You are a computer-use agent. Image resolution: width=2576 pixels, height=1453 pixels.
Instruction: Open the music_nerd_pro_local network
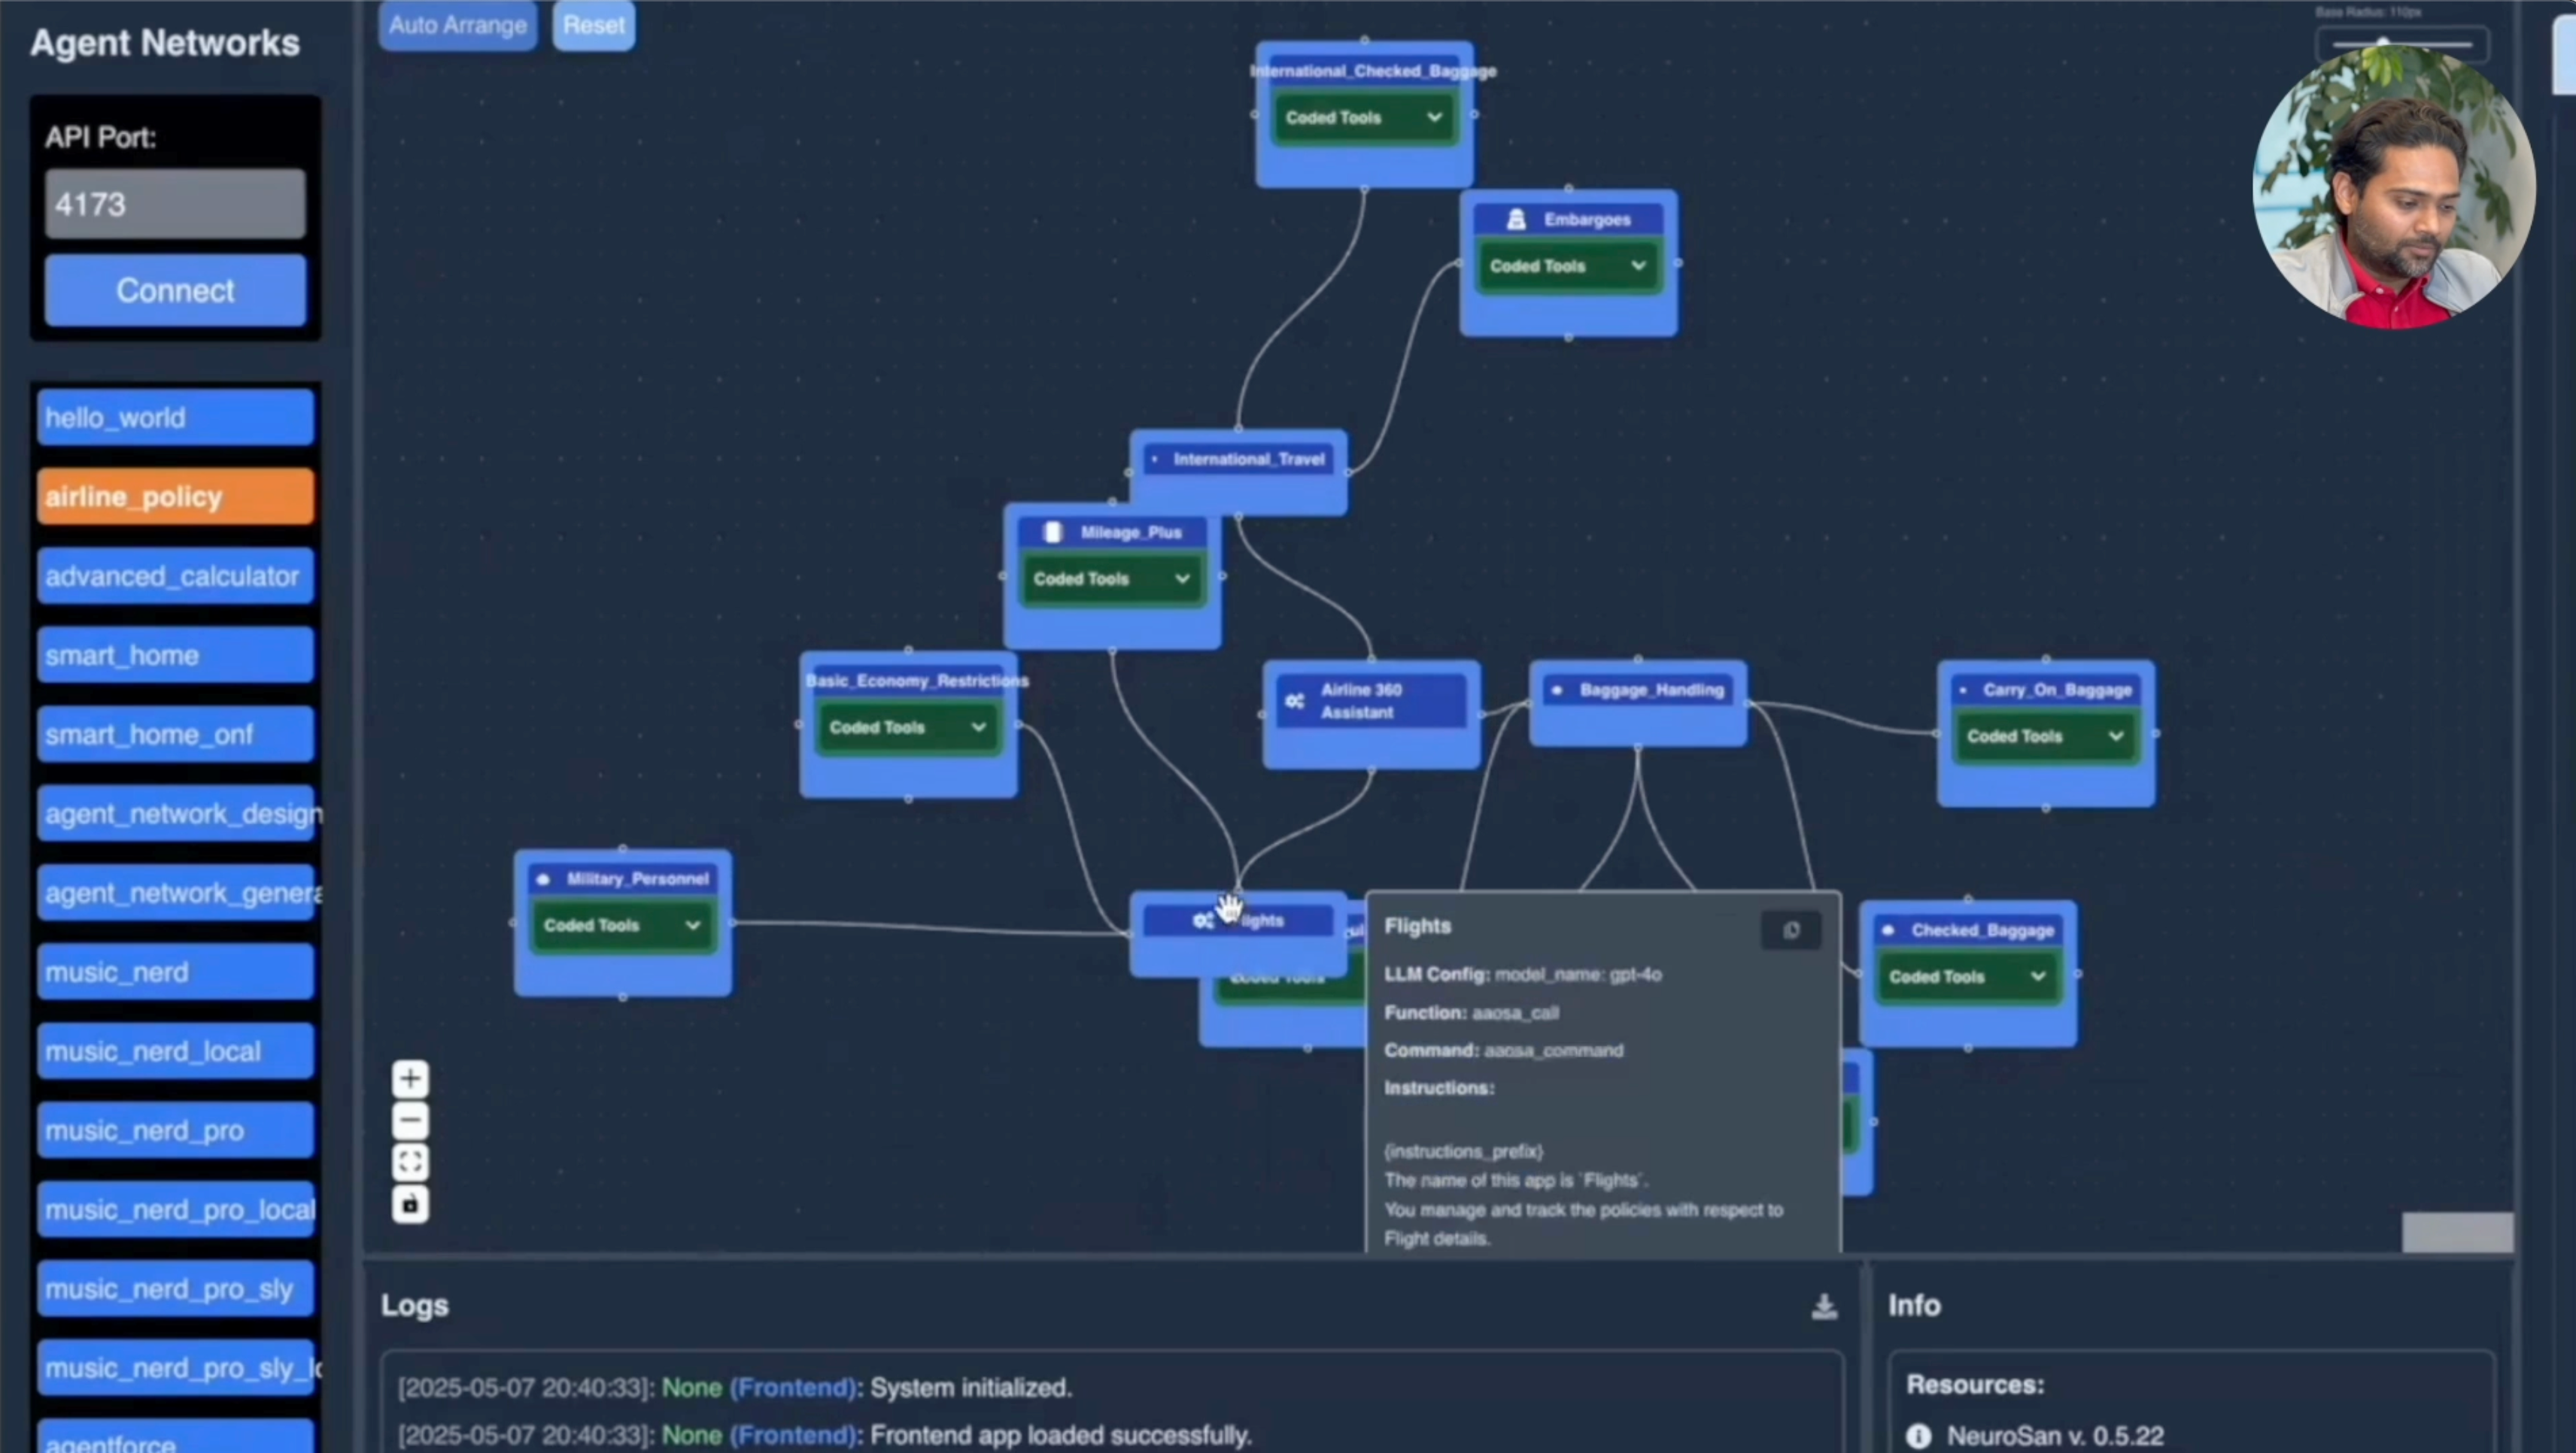pyautogui.click(x=175, y=1210)
